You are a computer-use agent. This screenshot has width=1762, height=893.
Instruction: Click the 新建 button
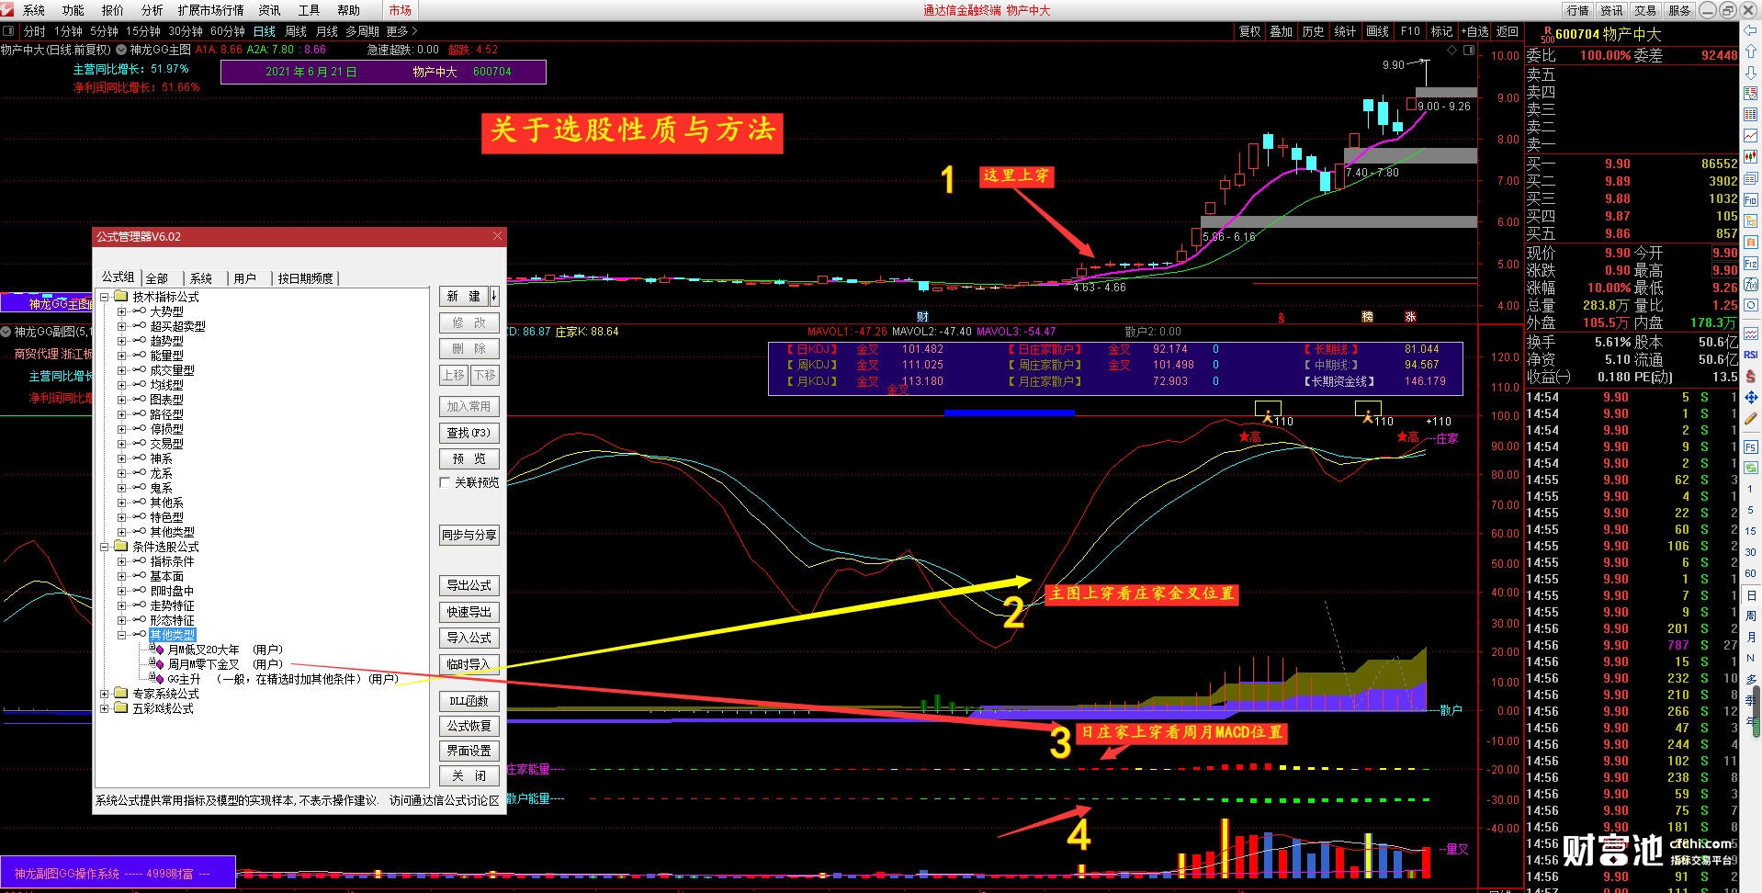pyautogui.click(x=464, y=296)
